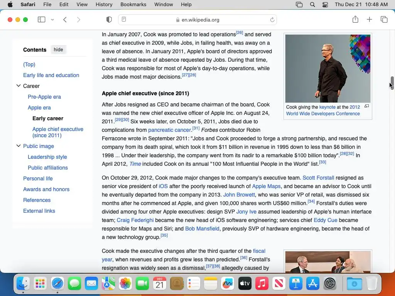This screenshot has width=395, height=296.
Task: Open the Share button in Safari toolbar
Action: click(355, 19)
